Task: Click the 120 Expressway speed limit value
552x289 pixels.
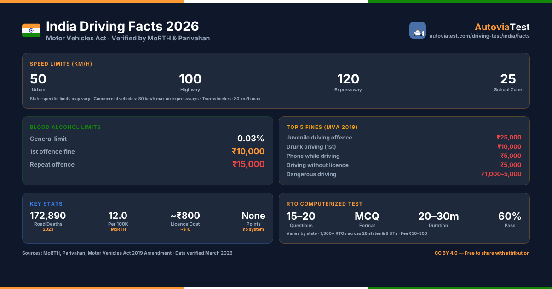Action: pyautogui.click(x=348, y=79)
